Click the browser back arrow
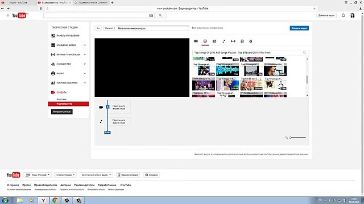 point(2,8)
